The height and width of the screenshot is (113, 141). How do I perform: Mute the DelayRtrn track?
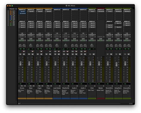(120, 54)
